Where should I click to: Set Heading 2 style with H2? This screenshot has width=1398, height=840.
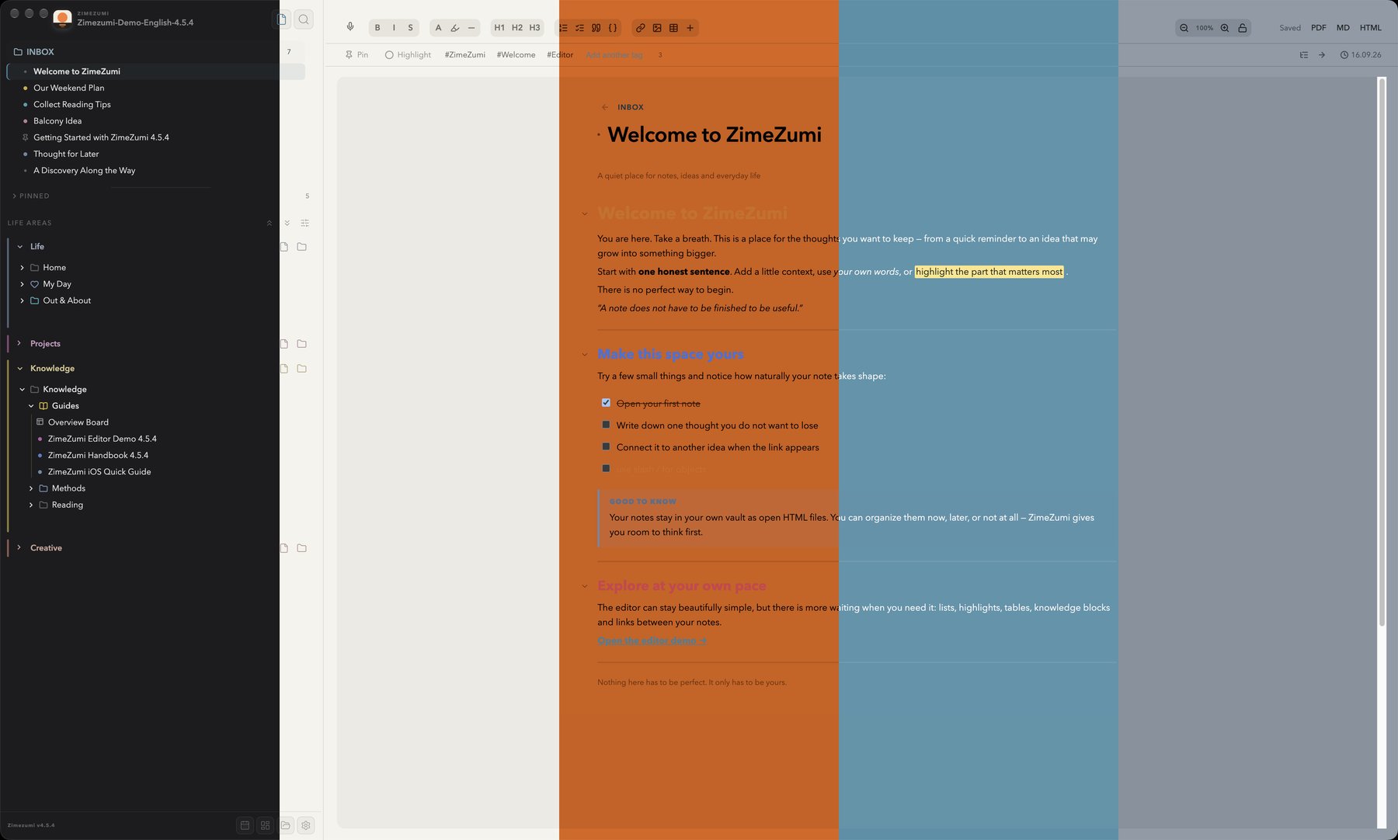[x=517, y=28]
